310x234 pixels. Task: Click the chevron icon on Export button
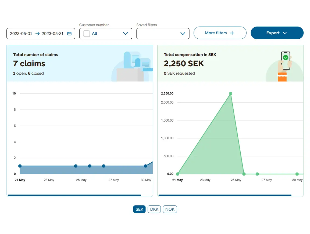coord(285,33)
